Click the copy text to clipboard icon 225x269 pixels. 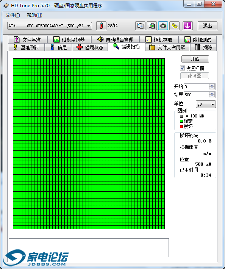(x=140, y=26)
